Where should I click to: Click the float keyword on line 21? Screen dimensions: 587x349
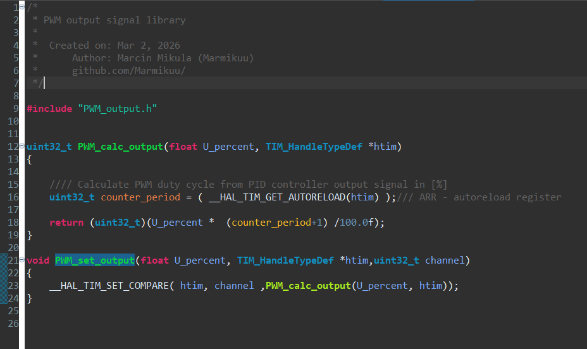tap(154, 260)
